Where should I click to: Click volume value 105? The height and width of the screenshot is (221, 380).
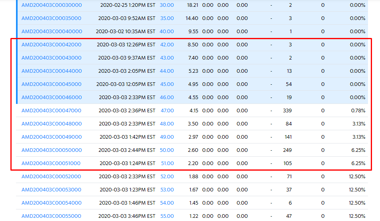(x=288, y=163)
